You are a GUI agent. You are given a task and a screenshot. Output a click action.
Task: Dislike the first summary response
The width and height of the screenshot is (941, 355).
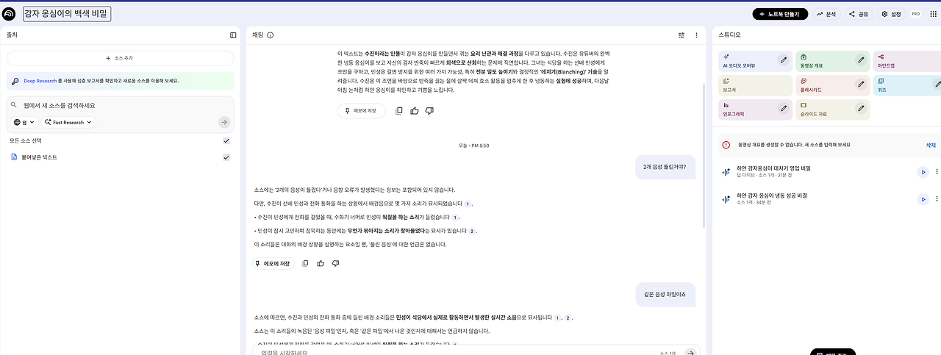[x=430, y=111]
